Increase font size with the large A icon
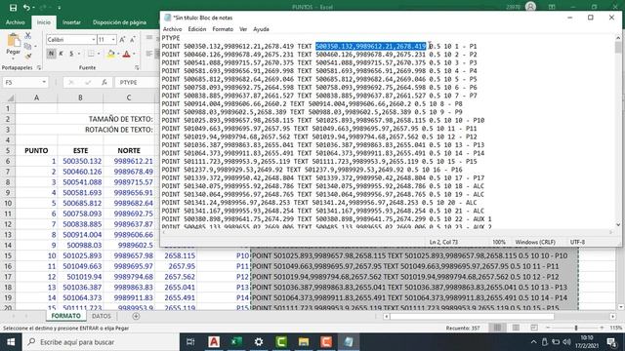The width and height of the screenshot is (625, 351). (122, 39)
